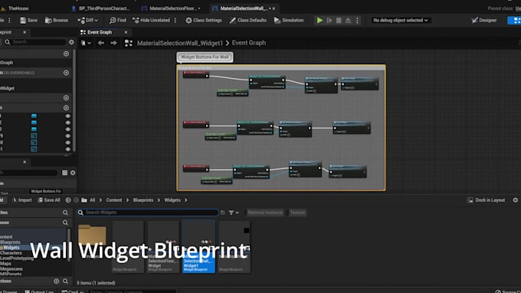Image resolution: width=521 pixels, height=293 pixels.
Task: Click MaterialSelectionWall_Widget1 in the graph breadcrumb
Action: [x=180, y=43]
